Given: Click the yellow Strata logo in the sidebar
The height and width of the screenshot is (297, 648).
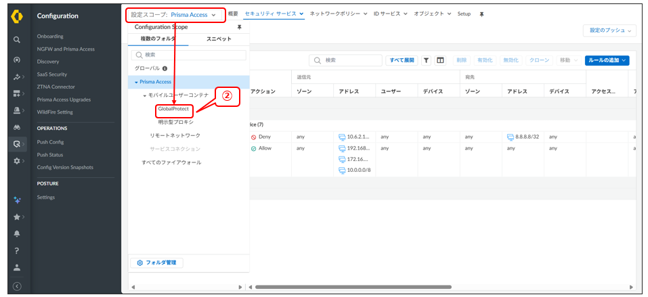Looking at the screenshot, I should pyautogui.click(x=17, y=16).
